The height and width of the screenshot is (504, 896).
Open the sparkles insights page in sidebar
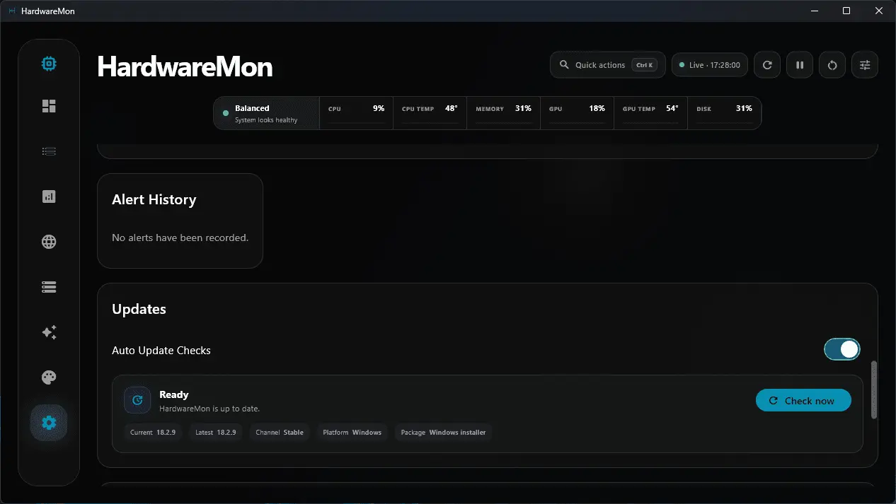point(49,332)
